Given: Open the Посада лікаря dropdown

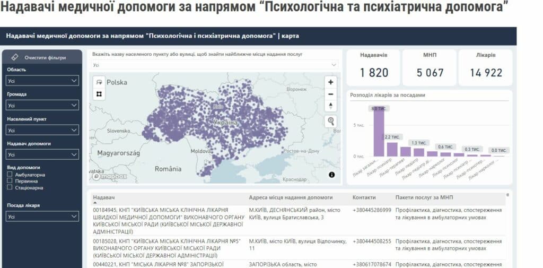Looking at the screenshot, I should click(42, 217).
